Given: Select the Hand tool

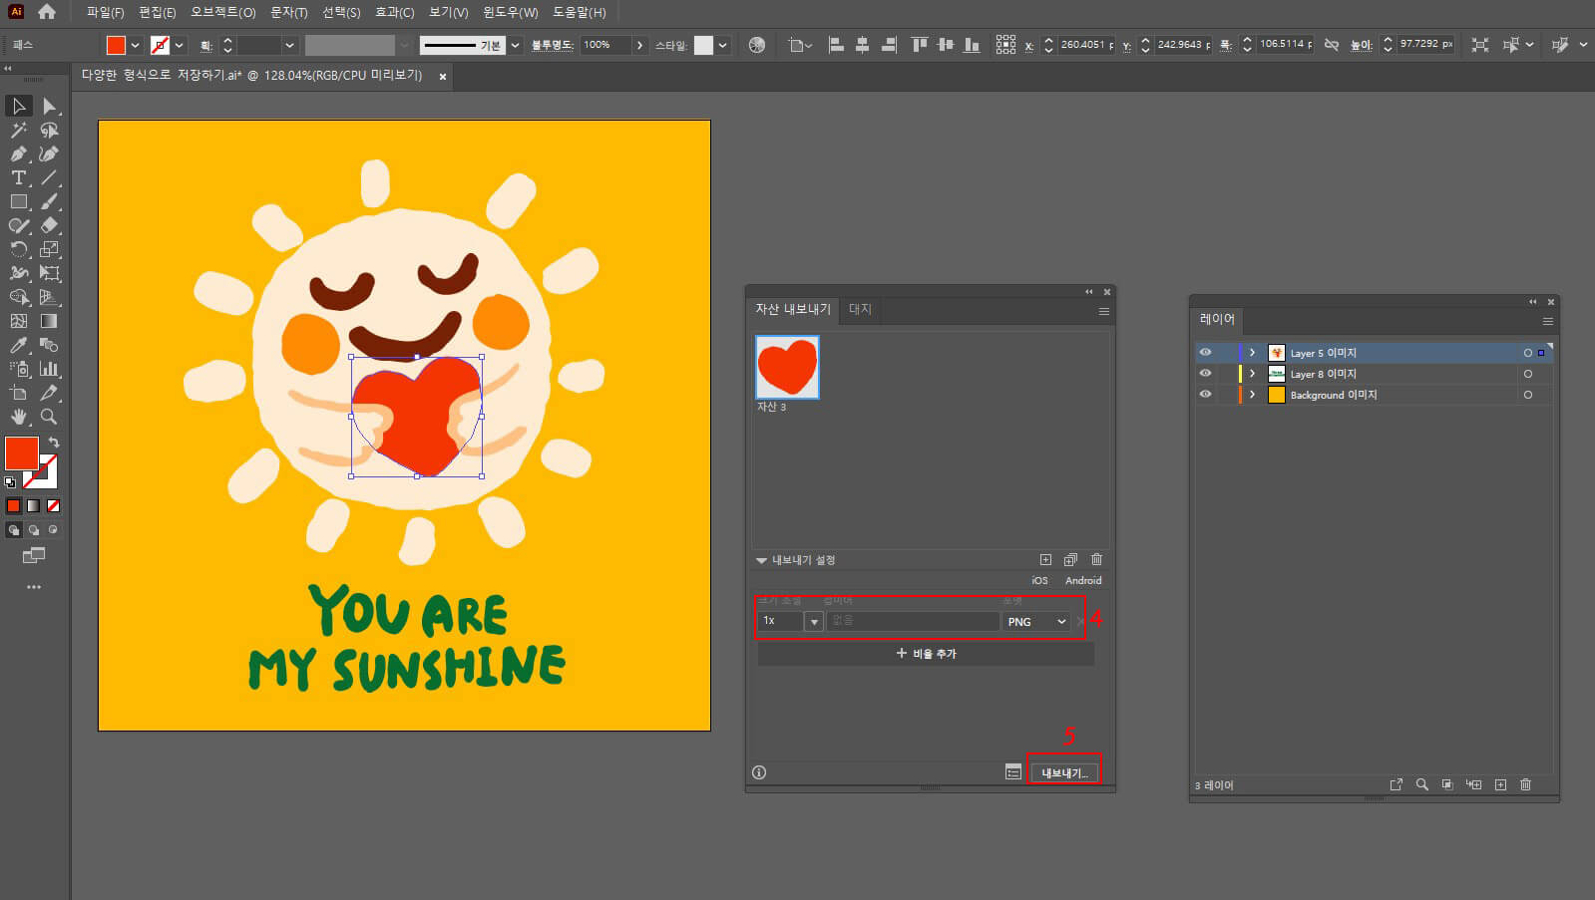Looking at the screenshot, I should point(18,417).
